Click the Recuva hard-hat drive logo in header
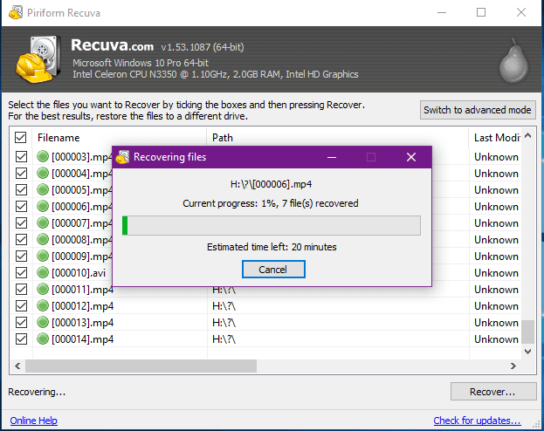The image size is (544, 431). (38, 59)
